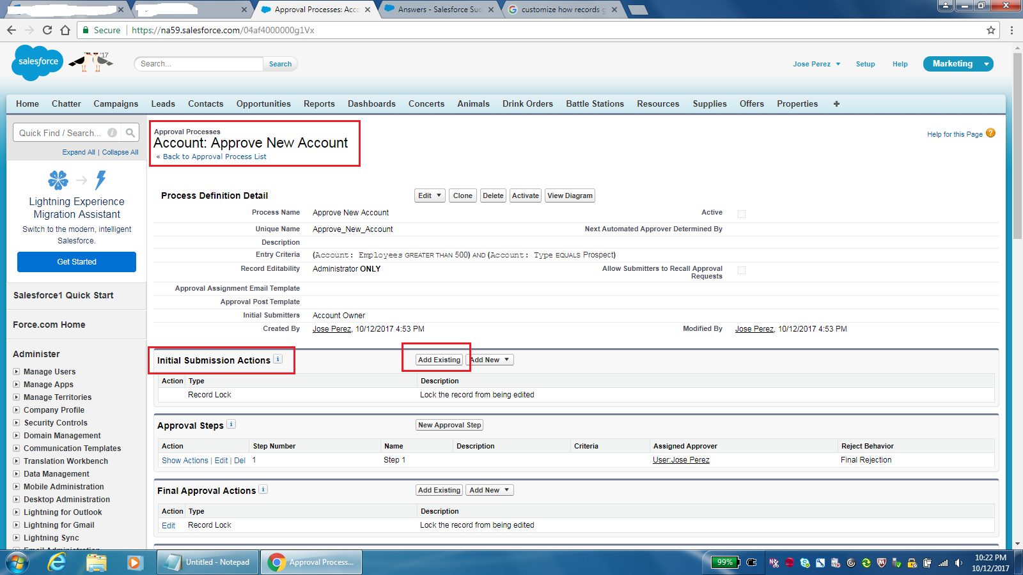Screen dimensions: 1023x575
Task: Launch Internet Explorer from the taskbar
Action: (58, 562)
